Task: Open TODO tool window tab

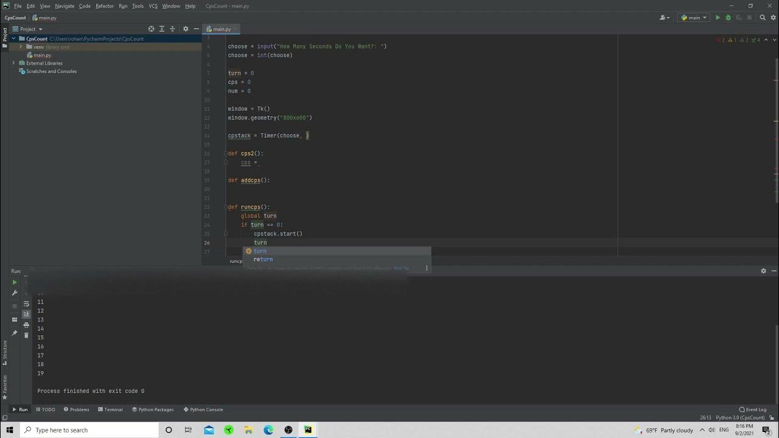Action: [46, 409]
